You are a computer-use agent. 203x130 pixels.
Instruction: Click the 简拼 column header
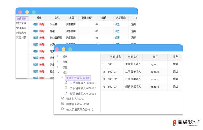click(x=155, y=57)
